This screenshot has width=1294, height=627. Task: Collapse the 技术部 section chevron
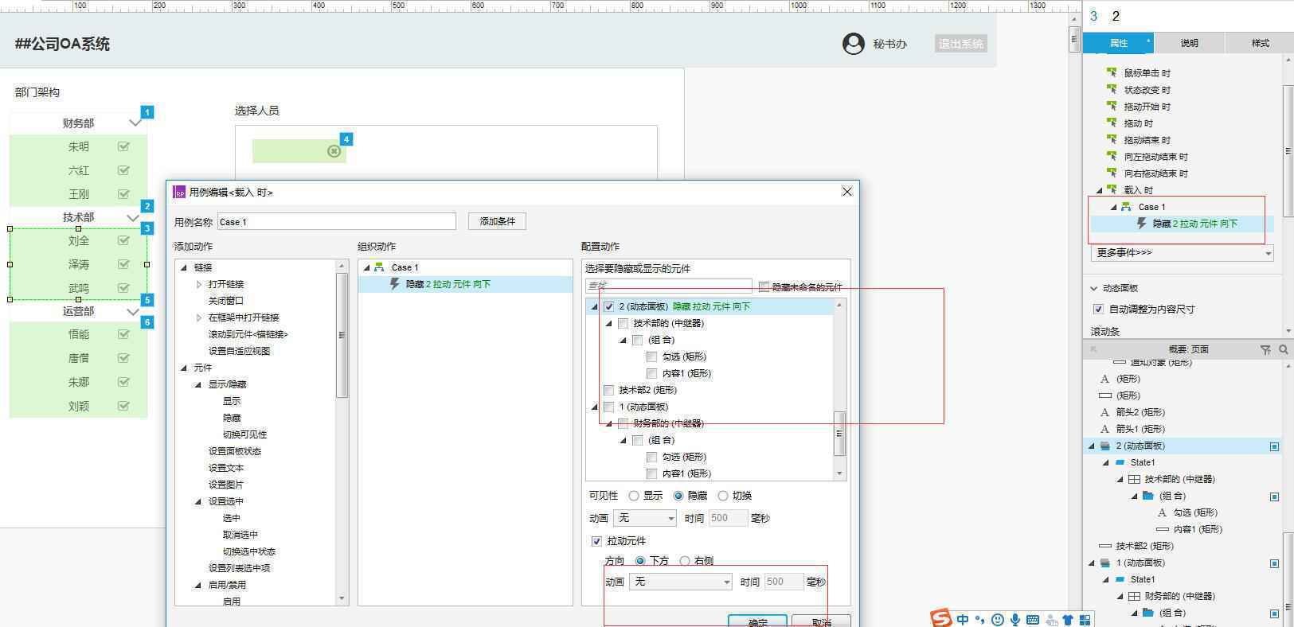pos(135,217)
